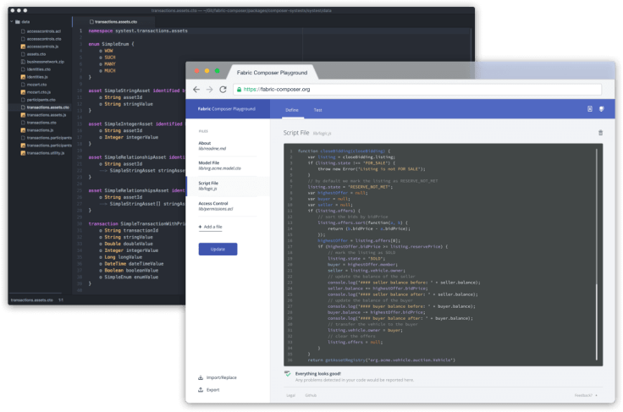Click the Export icon in the sidebar

201,390
